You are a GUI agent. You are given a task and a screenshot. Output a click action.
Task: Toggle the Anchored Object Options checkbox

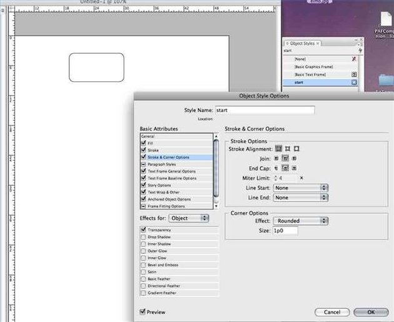pos(143,199)
